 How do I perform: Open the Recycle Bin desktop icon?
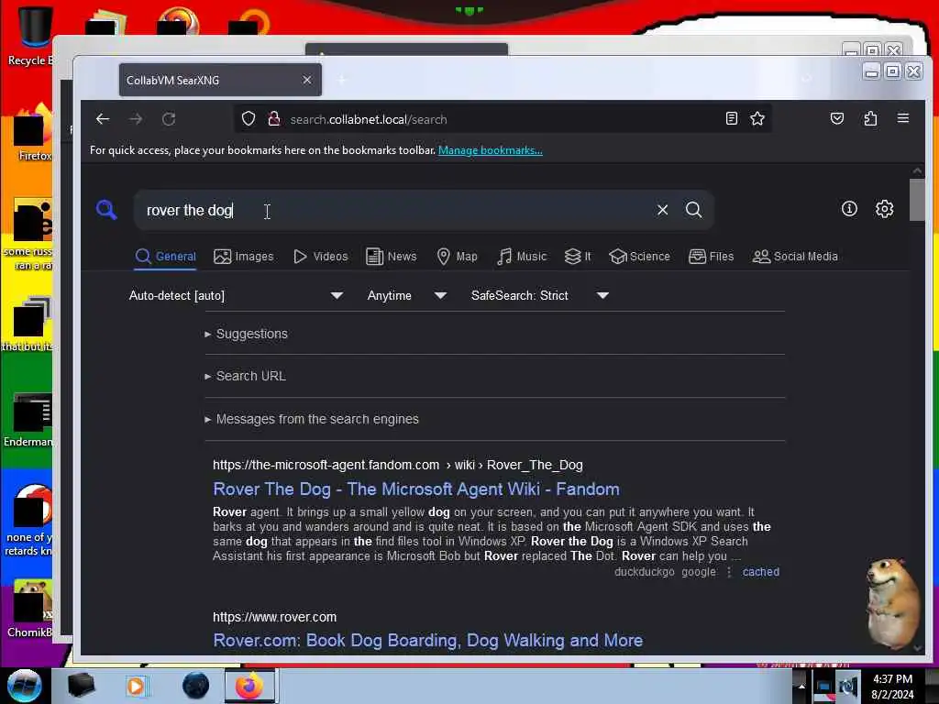(33, 35)
